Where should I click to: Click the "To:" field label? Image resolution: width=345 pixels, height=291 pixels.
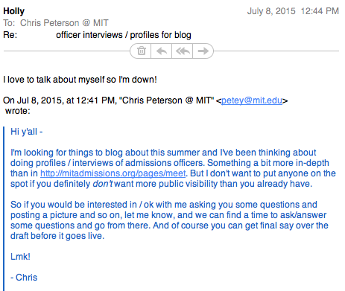[x=9, y=23]
